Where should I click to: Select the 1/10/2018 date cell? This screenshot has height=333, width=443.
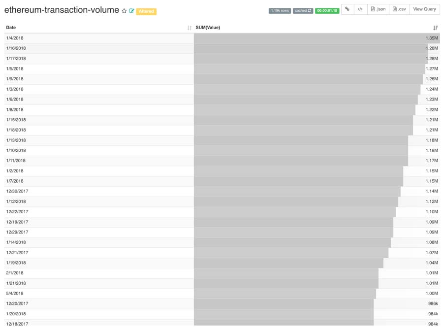click(99, 150)
